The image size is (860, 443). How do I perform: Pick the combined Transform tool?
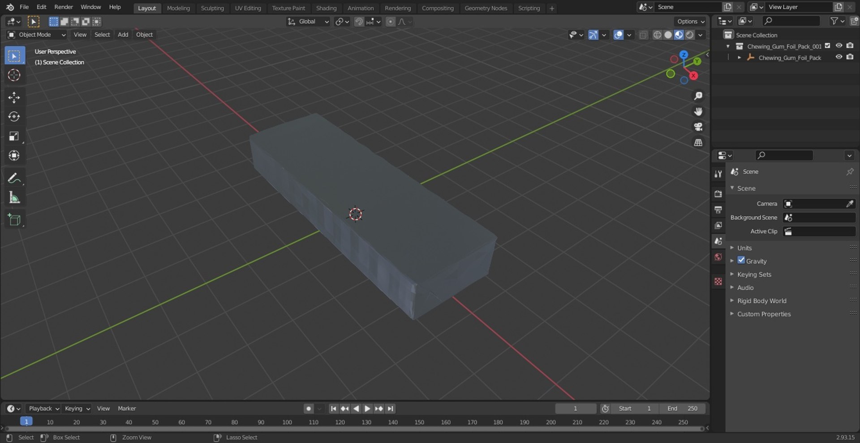click(x=14, y=156)
